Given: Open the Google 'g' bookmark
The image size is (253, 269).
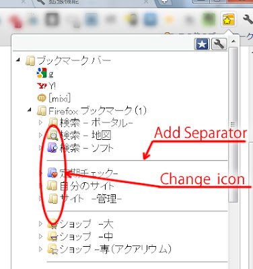Looking at the screenshot, I should (x=51, y=73).
